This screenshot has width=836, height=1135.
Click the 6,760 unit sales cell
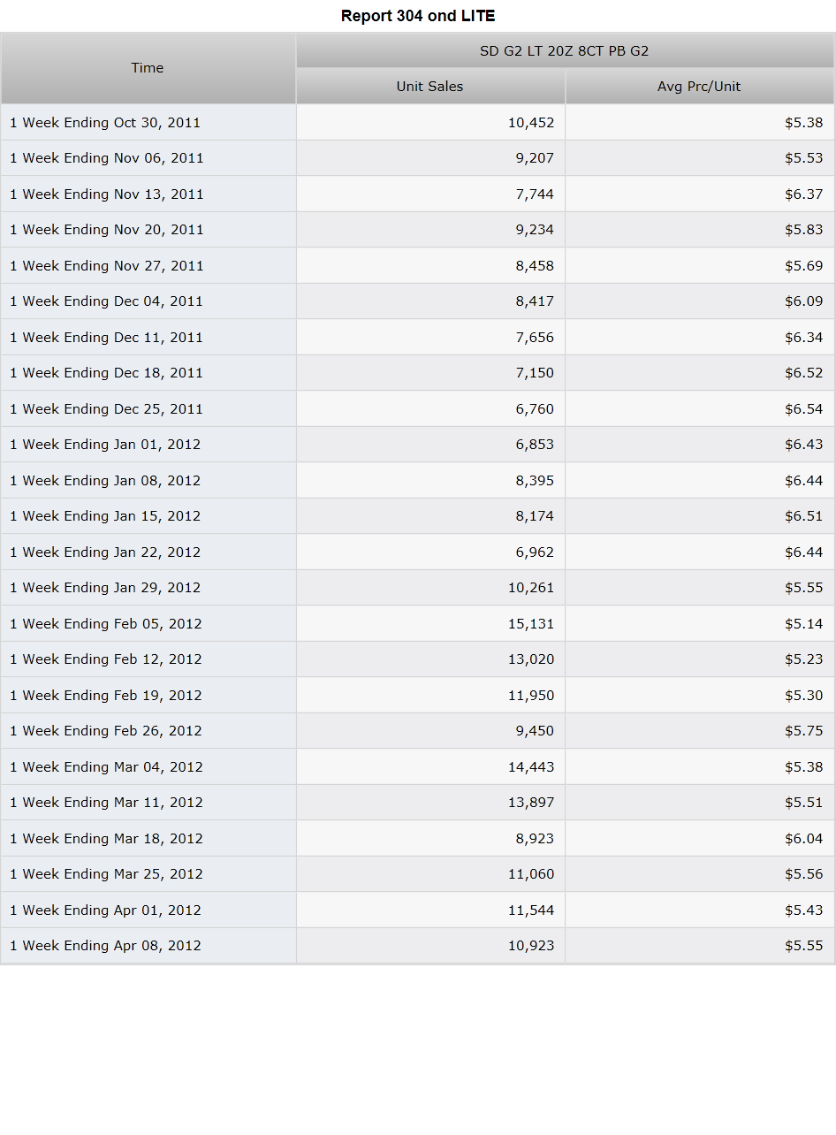click(x=430, y=408)
